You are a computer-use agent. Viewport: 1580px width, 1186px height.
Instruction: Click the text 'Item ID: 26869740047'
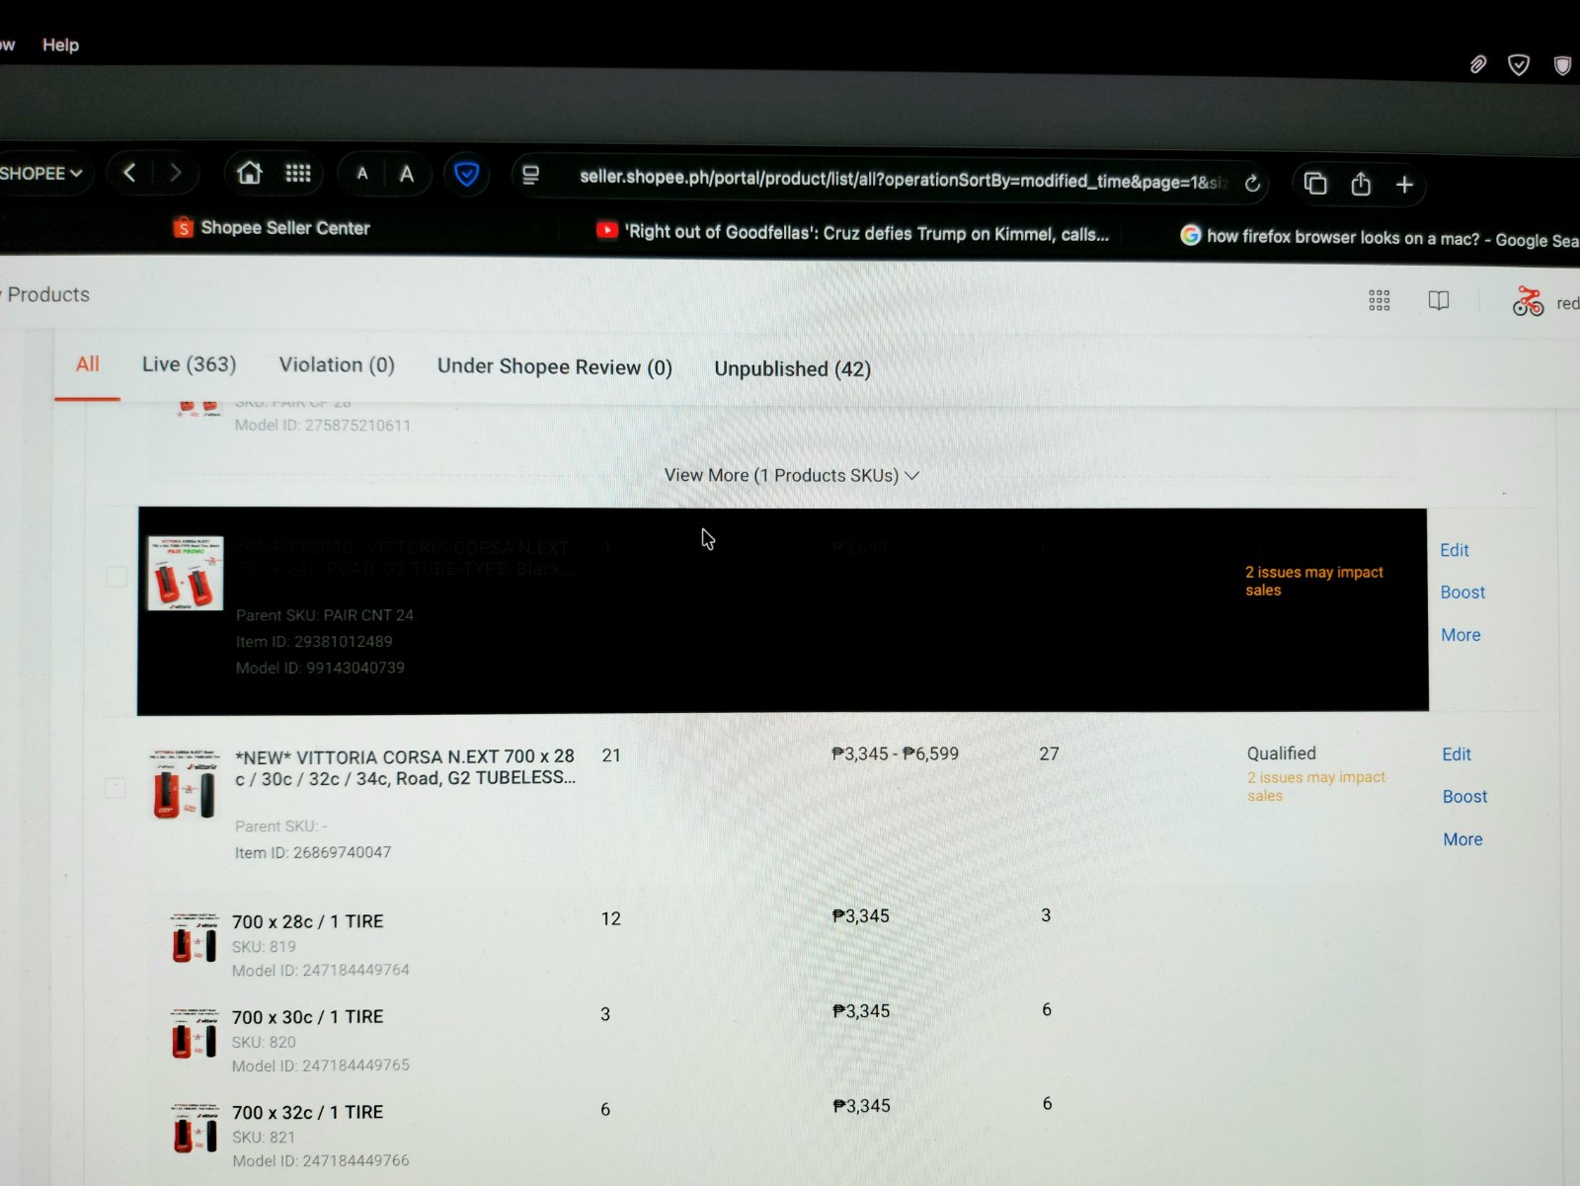coord(313,852)
